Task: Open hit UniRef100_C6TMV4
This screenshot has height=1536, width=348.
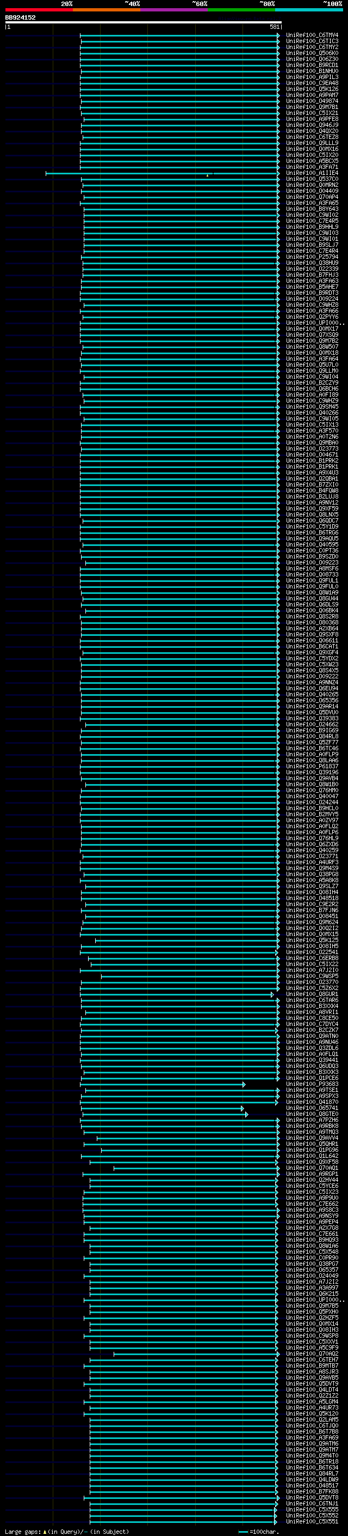Action: point(312,35)
